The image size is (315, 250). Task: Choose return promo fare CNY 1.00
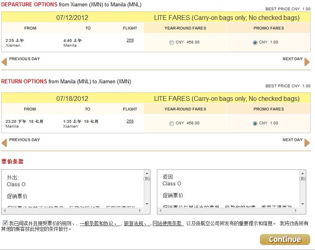pos(255,124)
